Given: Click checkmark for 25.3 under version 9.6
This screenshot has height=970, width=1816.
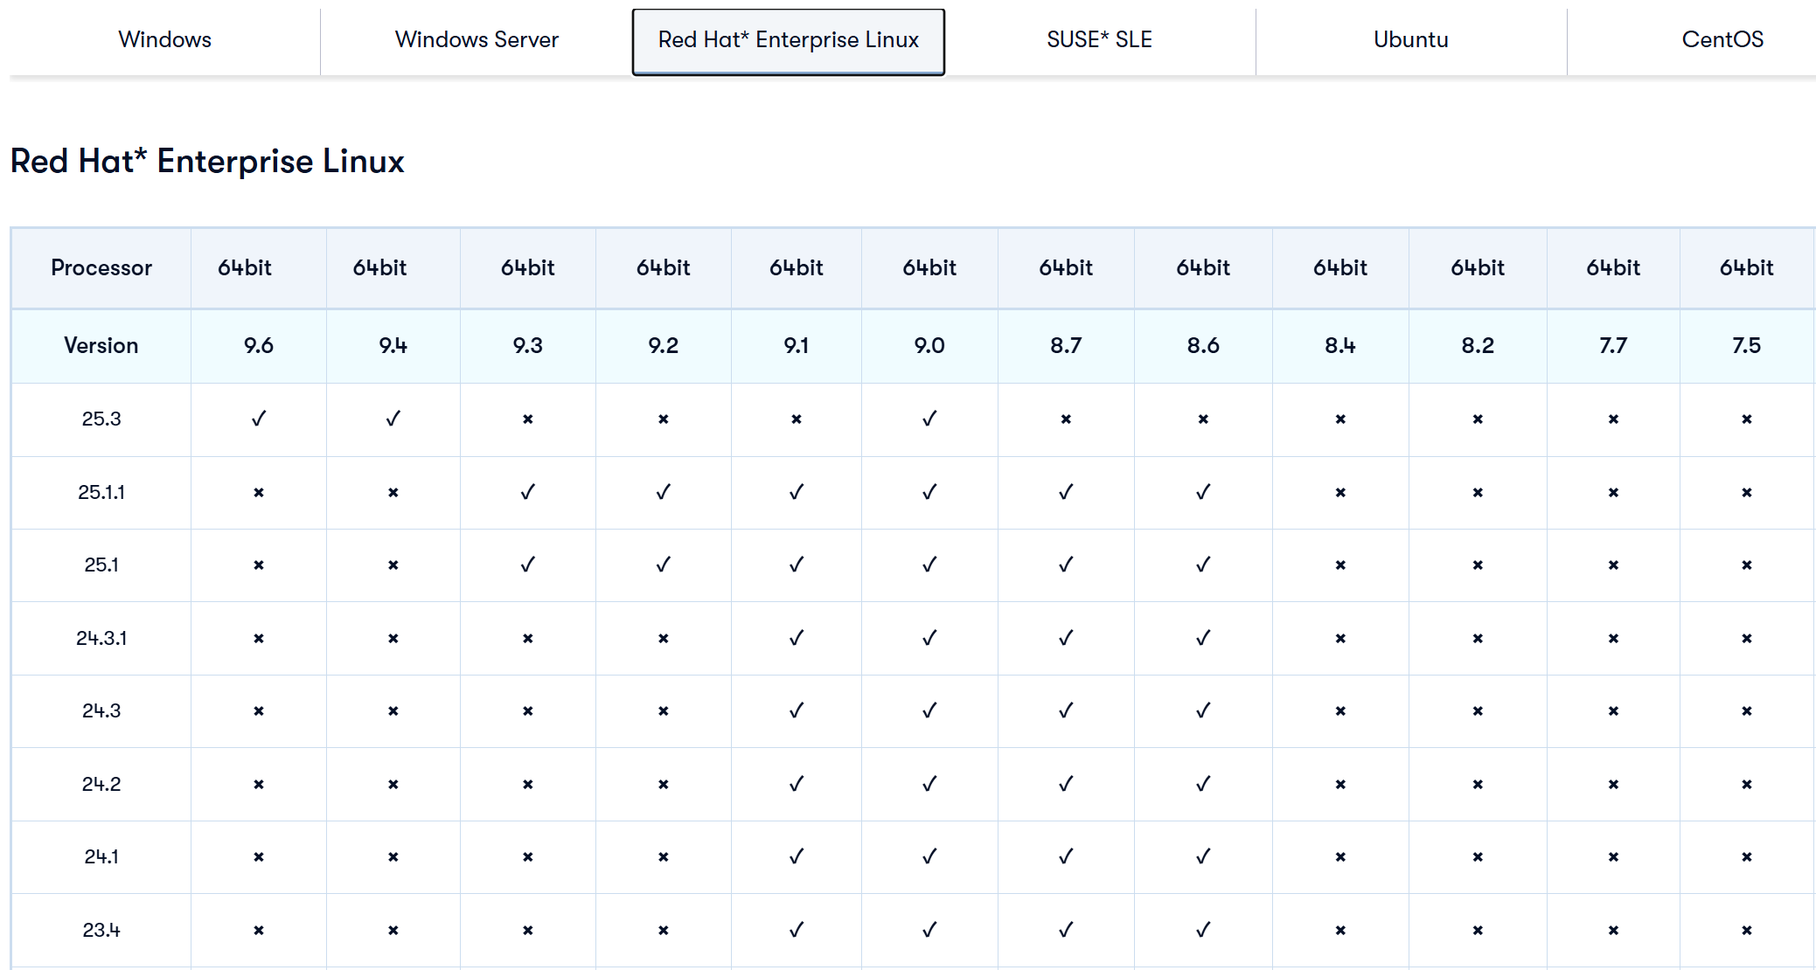Looking at the screenshot, I should pos(258,419).
